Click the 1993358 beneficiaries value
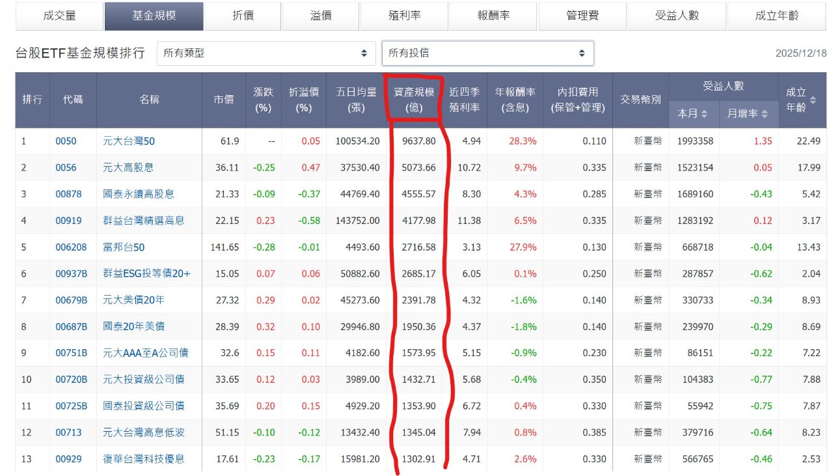This screenshot has height=476, width=833. 695,141
